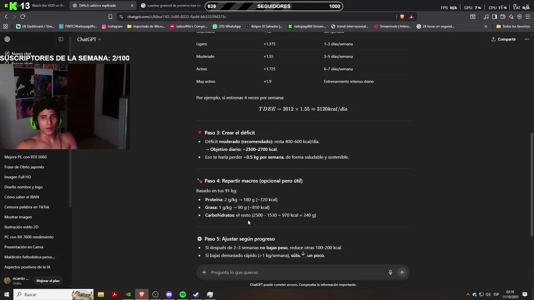This screenshot has height=300, width=534.
Task: Collapse the ChatGPT sidebar
Action: (x=61, y=39)
